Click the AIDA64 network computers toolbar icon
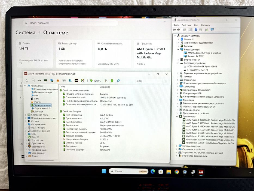 point(52,80)
